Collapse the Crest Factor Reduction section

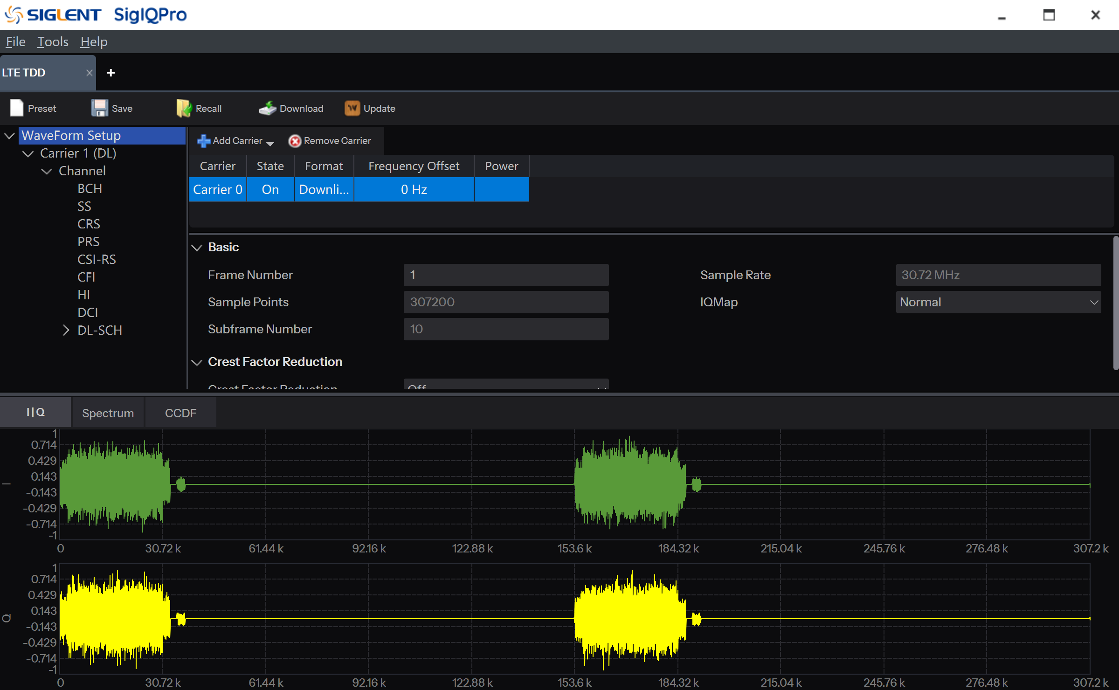[197, 362]
